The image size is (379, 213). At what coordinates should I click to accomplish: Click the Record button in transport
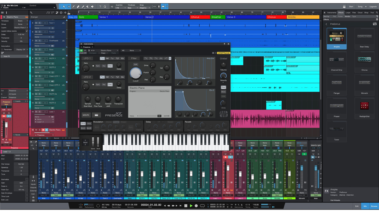point(196,206)
